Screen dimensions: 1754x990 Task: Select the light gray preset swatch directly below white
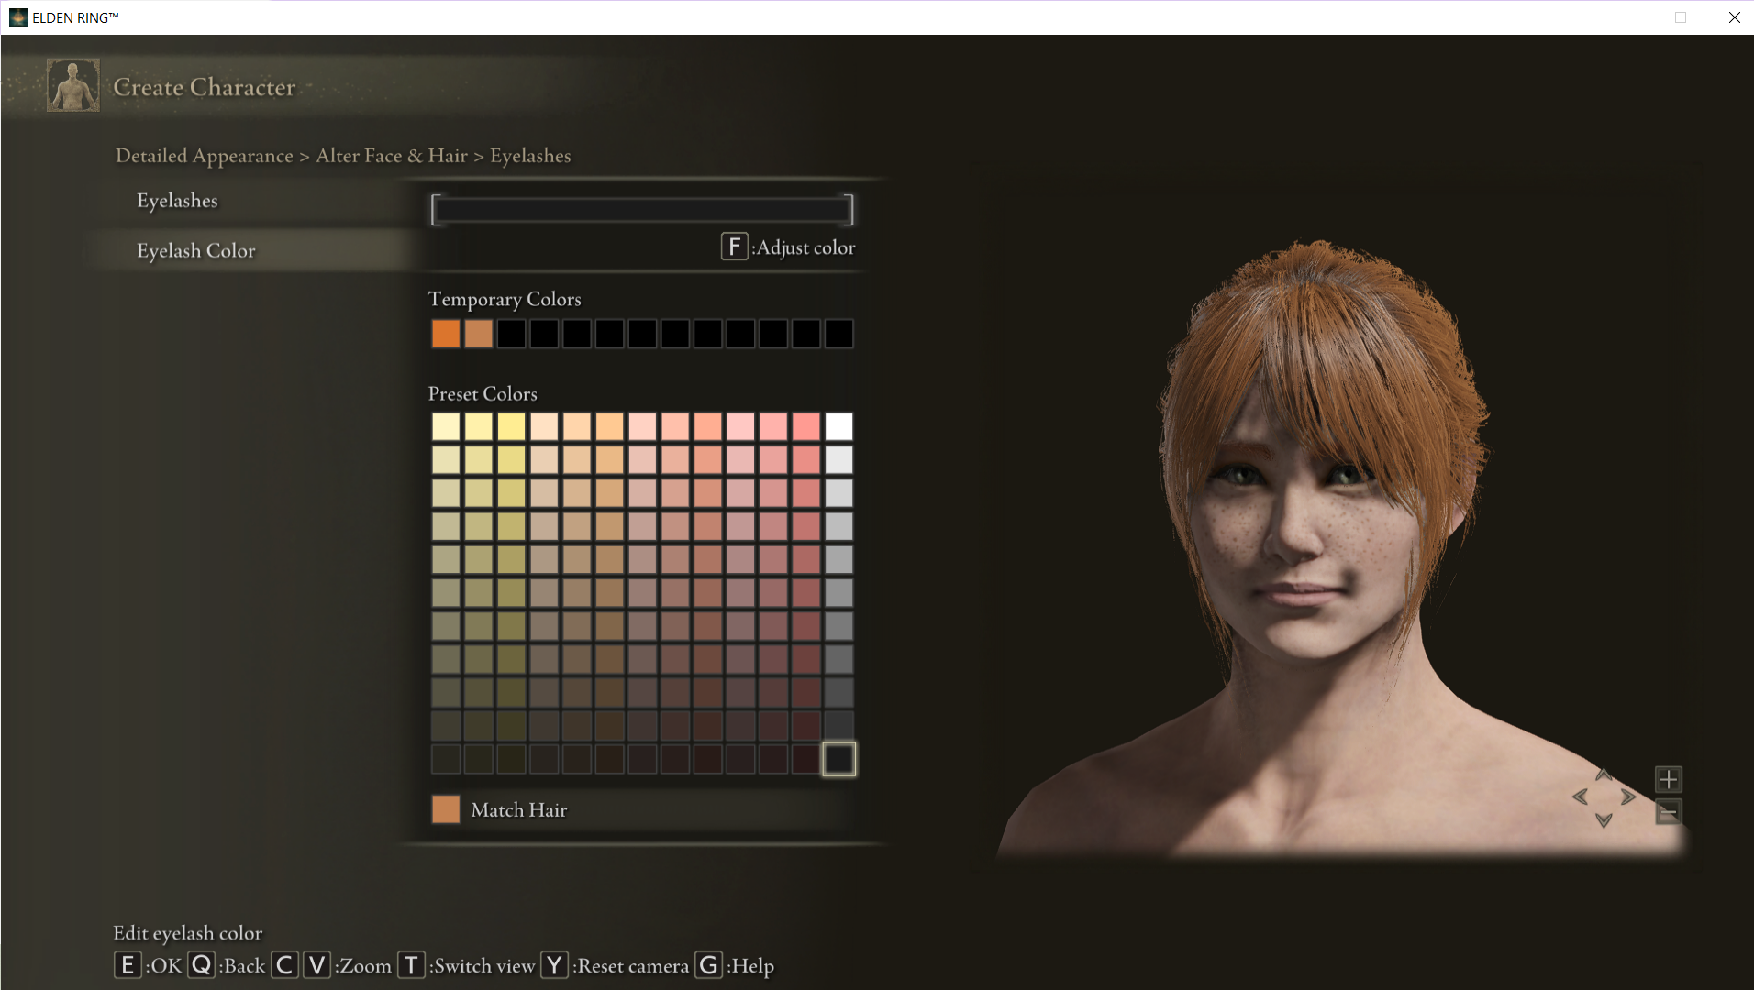[x=838, y=459]
